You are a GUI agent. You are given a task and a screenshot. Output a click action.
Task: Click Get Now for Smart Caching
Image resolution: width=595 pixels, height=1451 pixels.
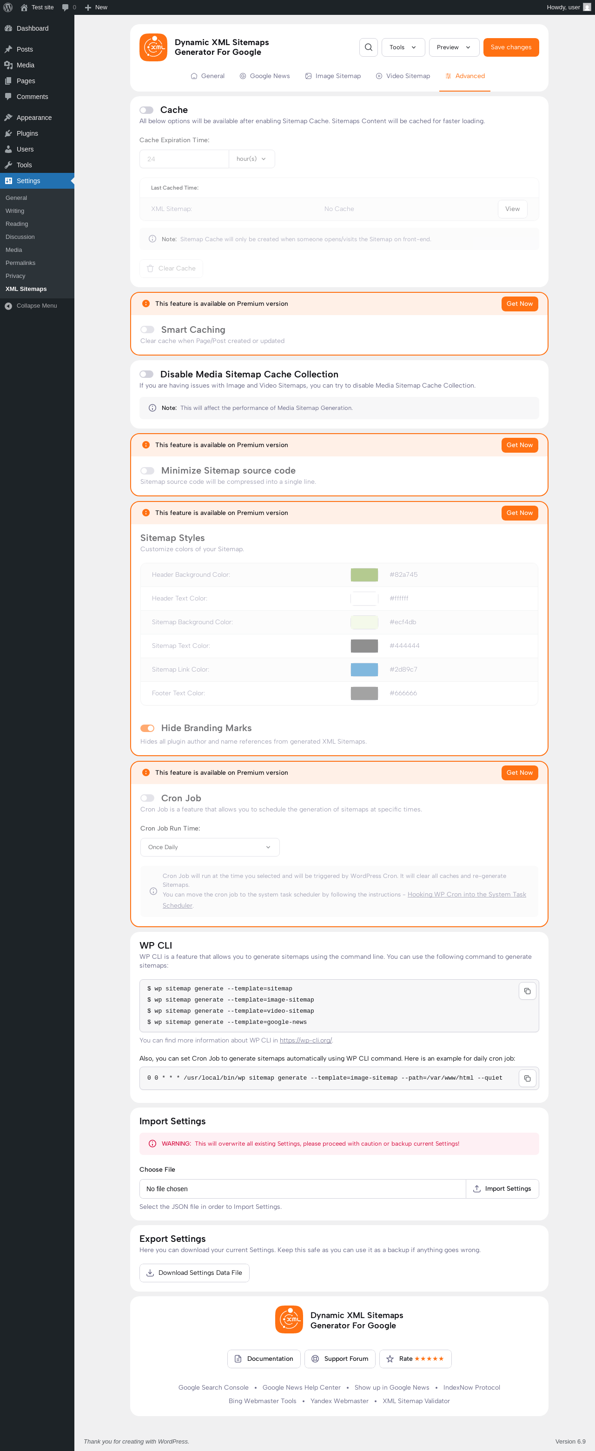coord(520,303)
